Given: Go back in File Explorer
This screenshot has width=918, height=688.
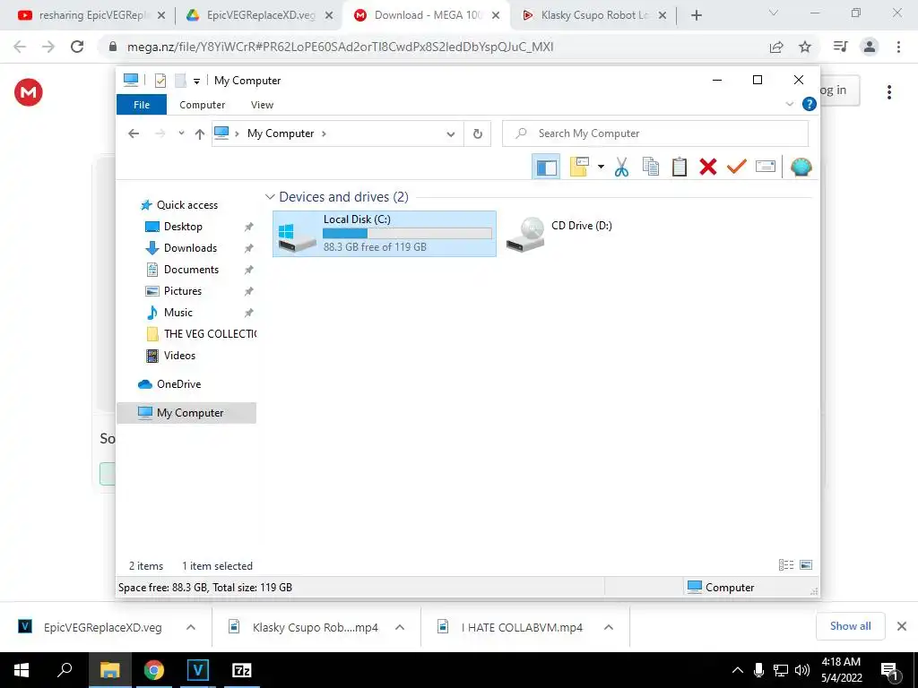Looking at the screenshot, I should (134, 133).
